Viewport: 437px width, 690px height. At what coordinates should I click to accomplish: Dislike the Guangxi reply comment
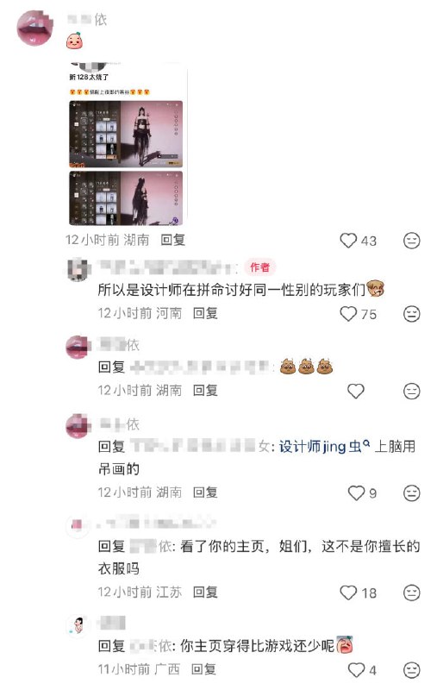(411, 670)
